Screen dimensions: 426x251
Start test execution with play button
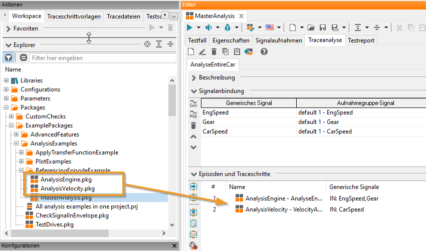point(189,27)
